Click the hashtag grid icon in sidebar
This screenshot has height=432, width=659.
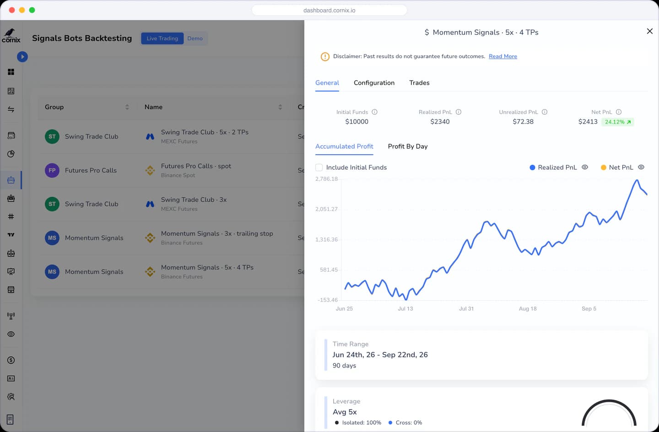pyautogui.click(x=11, y=216)
